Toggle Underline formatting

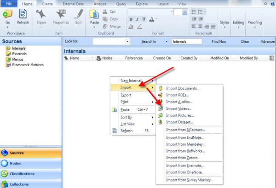[144, 19]
